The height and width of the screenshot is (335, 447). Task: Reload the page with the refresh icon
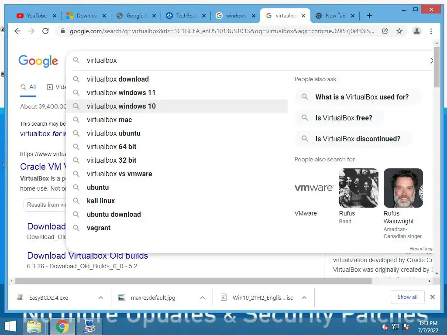[45, 31]
